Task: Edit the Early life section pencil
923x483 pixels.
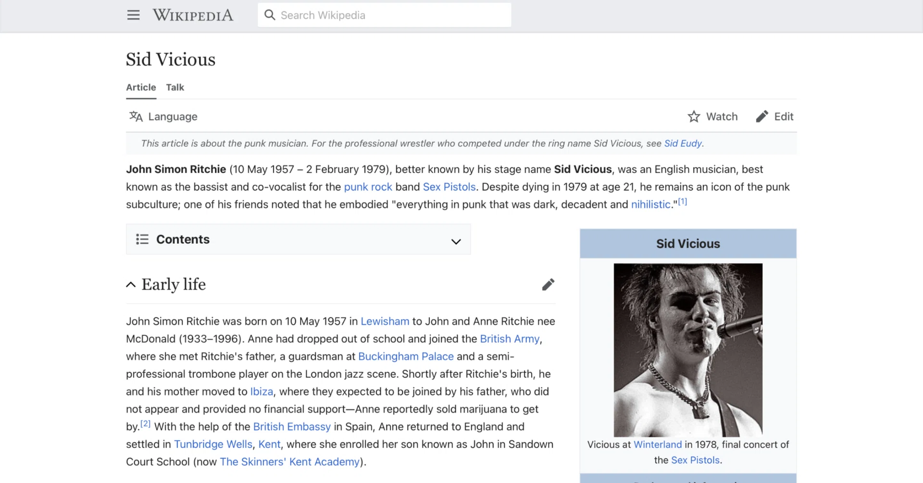Action: [x=548, y=285]
